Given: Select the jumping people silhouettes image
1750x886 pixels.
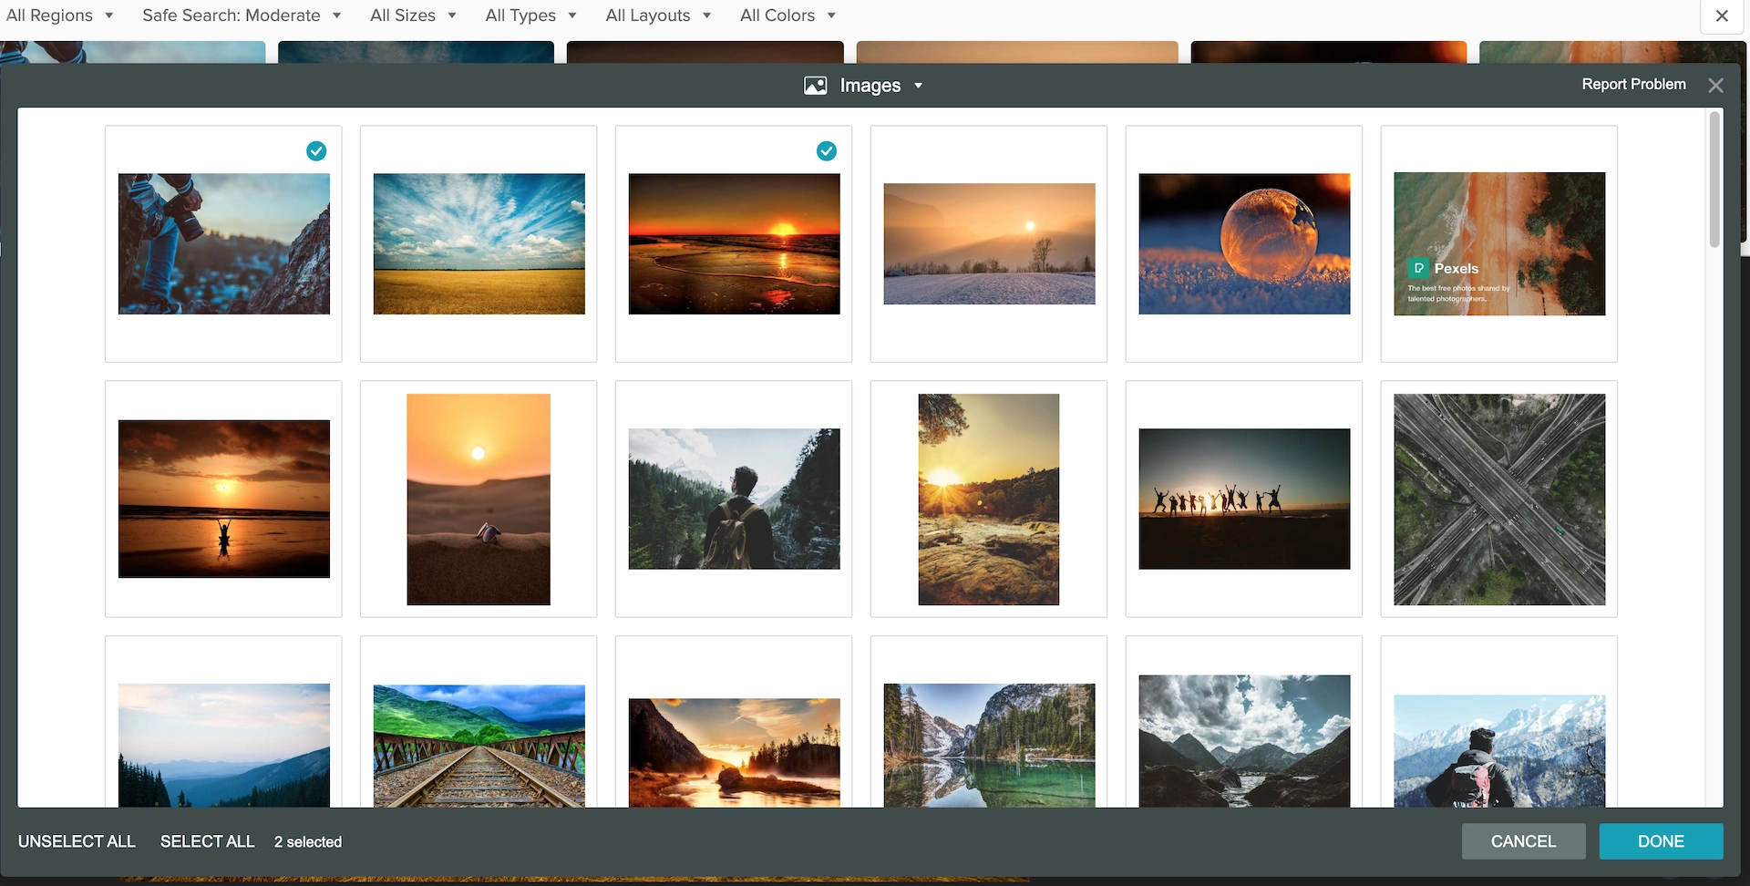Looking at the screenshot, I should [x=1244, y=499].
